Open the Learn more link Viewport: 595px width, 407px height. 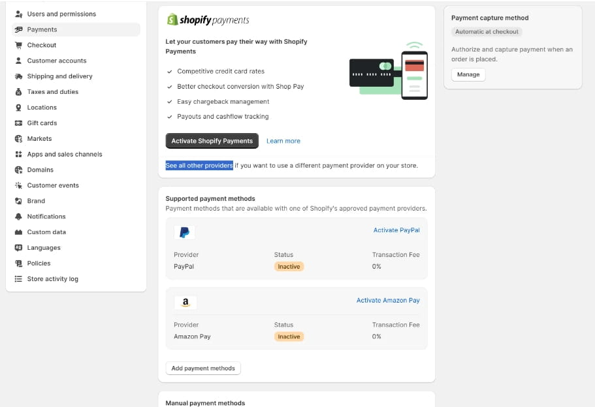(x=283, y=140)
